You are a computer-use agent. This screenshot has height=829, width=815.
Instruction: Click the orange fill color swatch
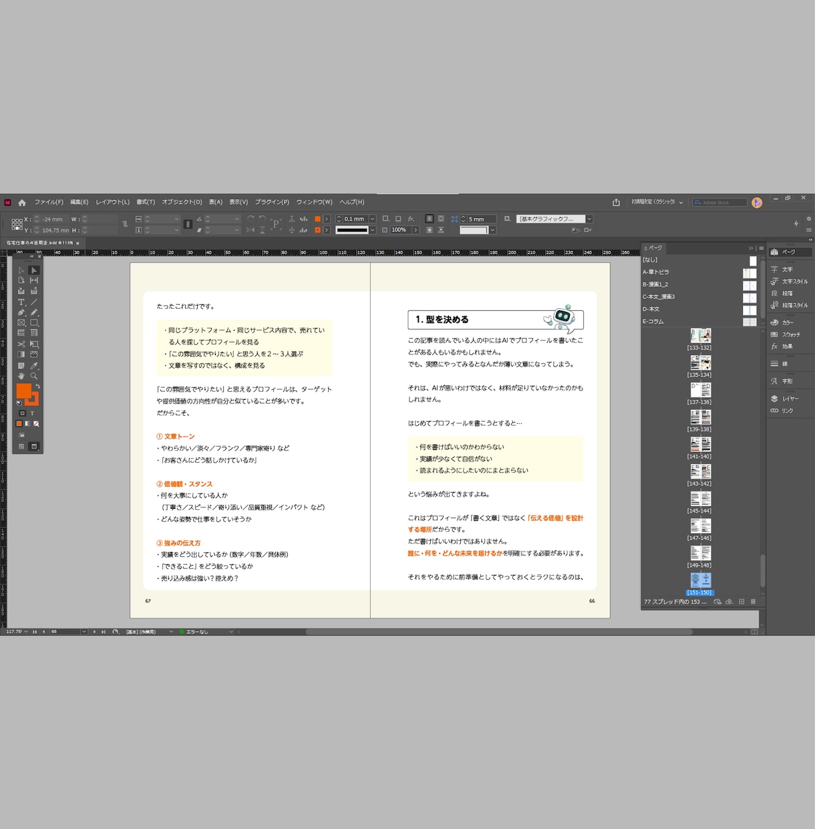point(23,391)
